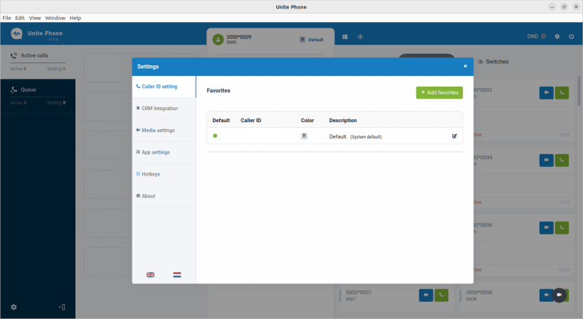Click the 3000*0009 user avatar
Screen dimensions: 583x319
pyautogui.click(x=218, y=39)
